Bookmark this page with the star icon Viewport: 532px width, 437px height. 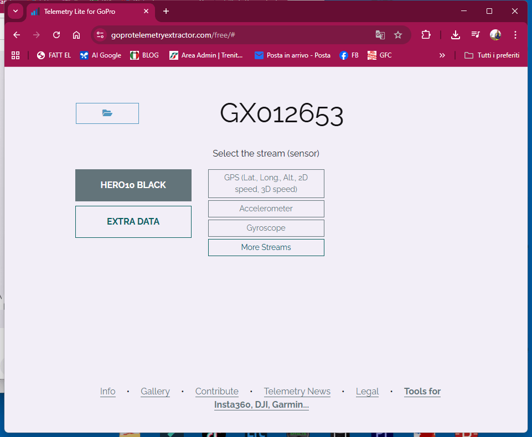point(398,35)
